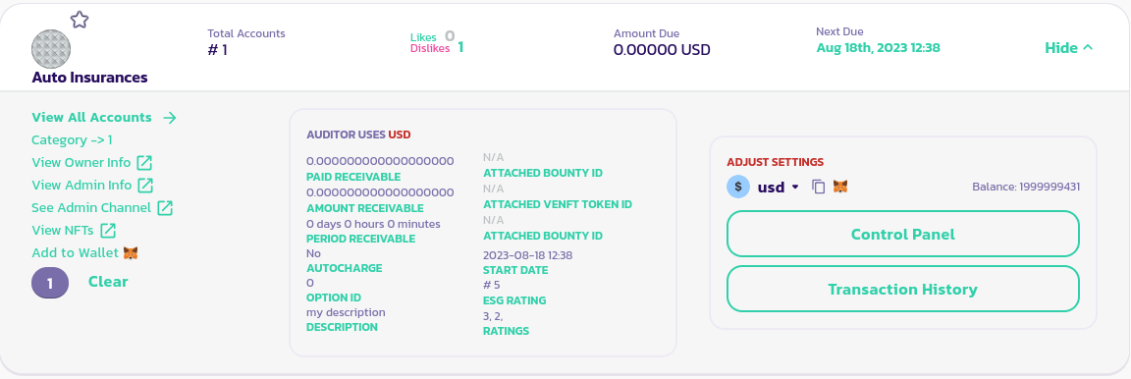Screen dimensions: 1131x379
Task: Open the usd currency dropdown
Action: (779, 187)
